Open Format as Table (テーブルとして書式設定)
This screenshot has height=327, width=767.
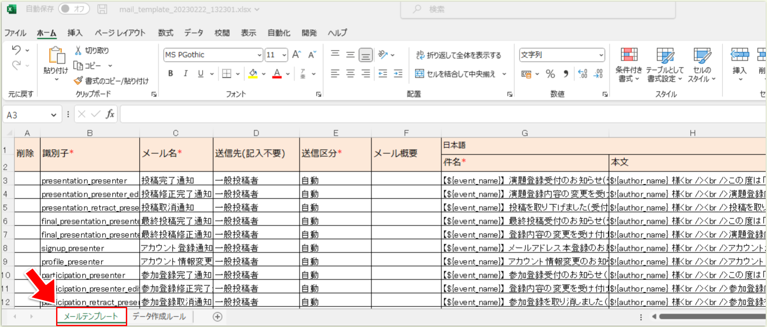pyautogui.click(x=665, y=65)
